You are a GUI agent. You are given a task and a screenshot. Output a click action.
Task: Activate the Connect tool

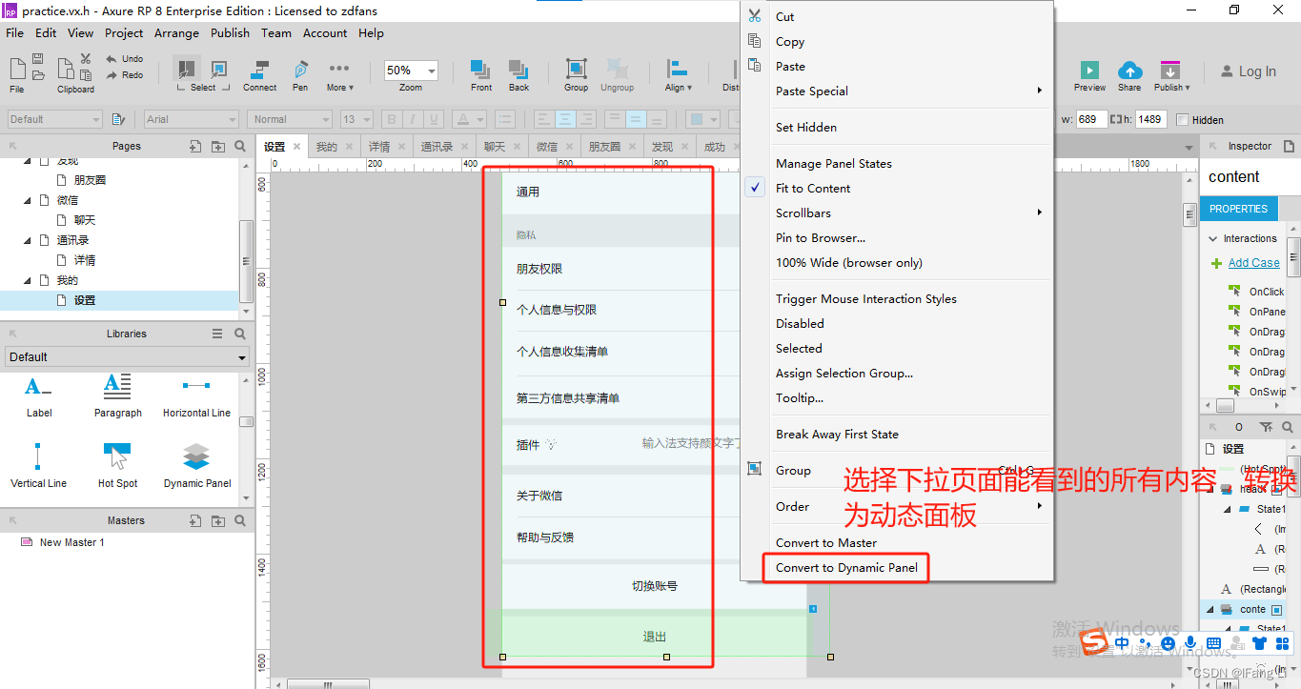point(259,75)
